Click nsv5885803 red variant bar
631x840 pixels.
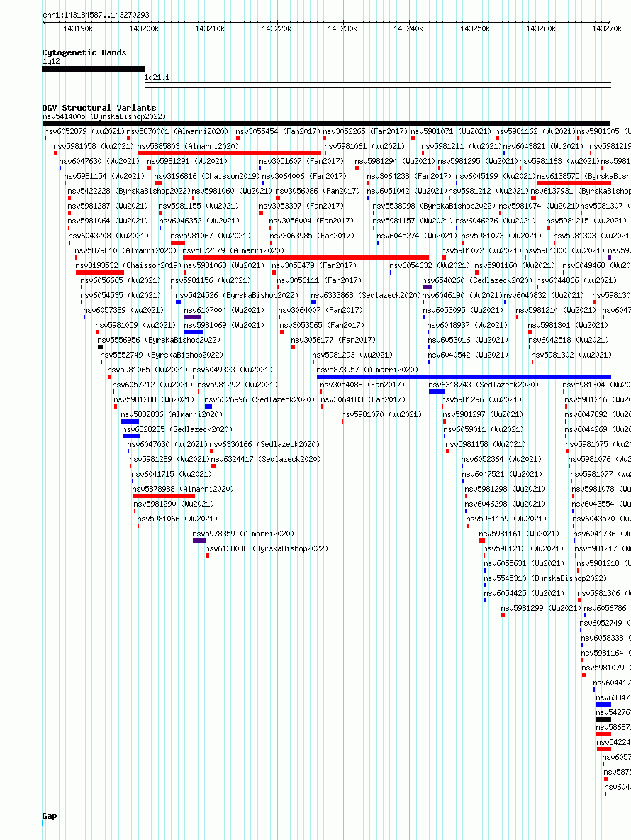pyautogui.click(x=229, y=153)
